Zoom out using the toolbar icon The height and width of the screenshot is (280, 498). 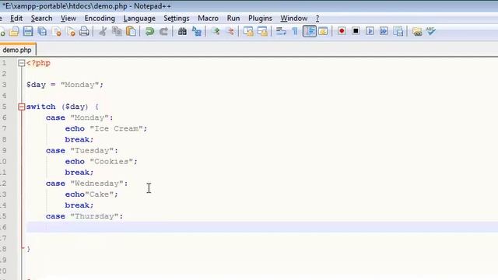[230, 31]
